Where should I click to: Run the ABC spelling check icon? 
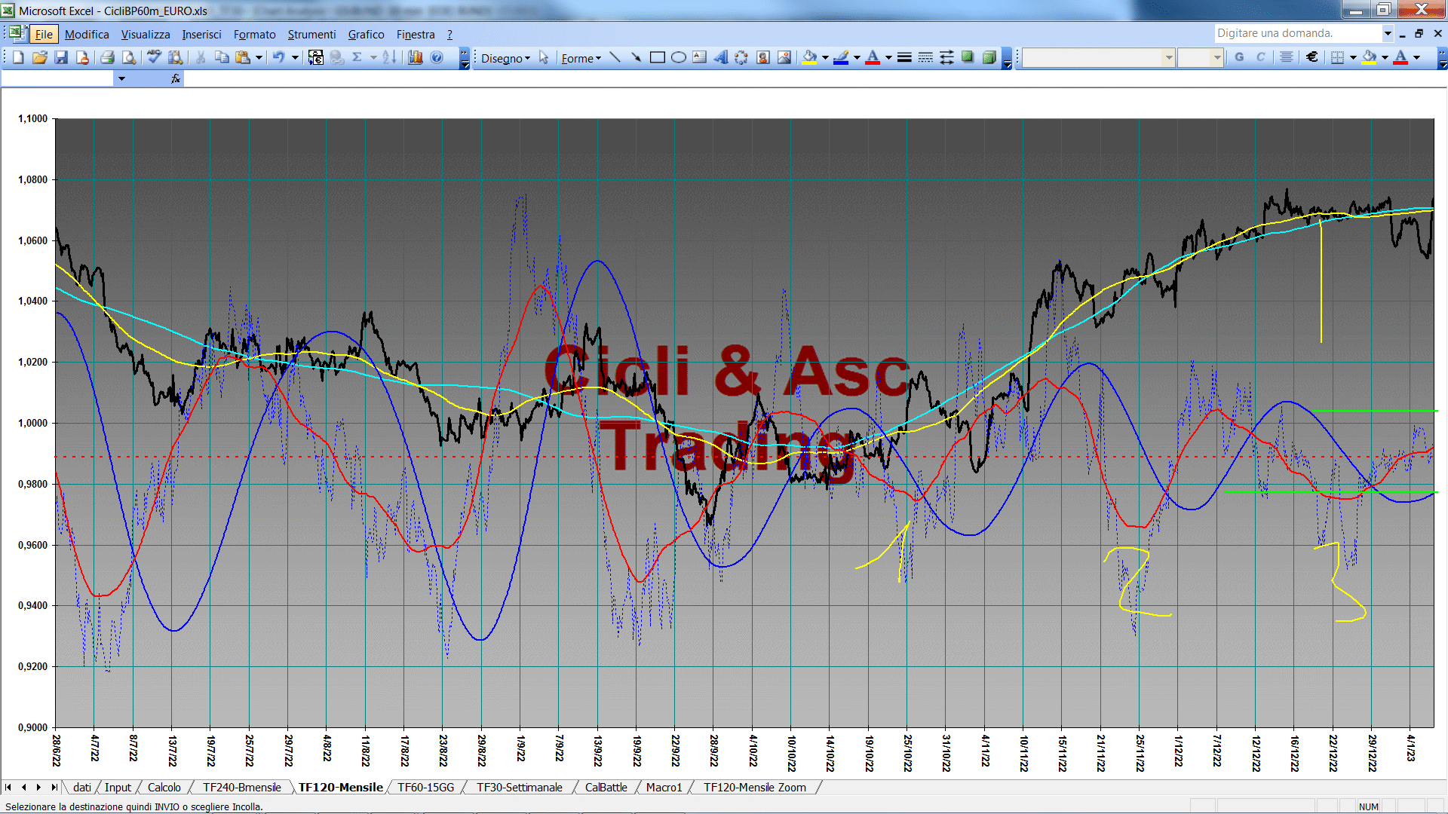pyautogui.click(x=155, y=57)
